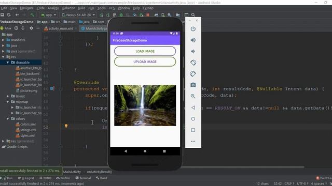Click the emulator sidebar Back triangle
The image size is (332, 186).
193,107
